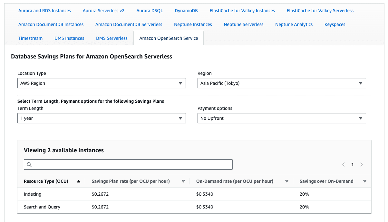Viewport: 388px width, 222px height.
Task: Click the previous page chevron above the table
Action: (343, 164)
